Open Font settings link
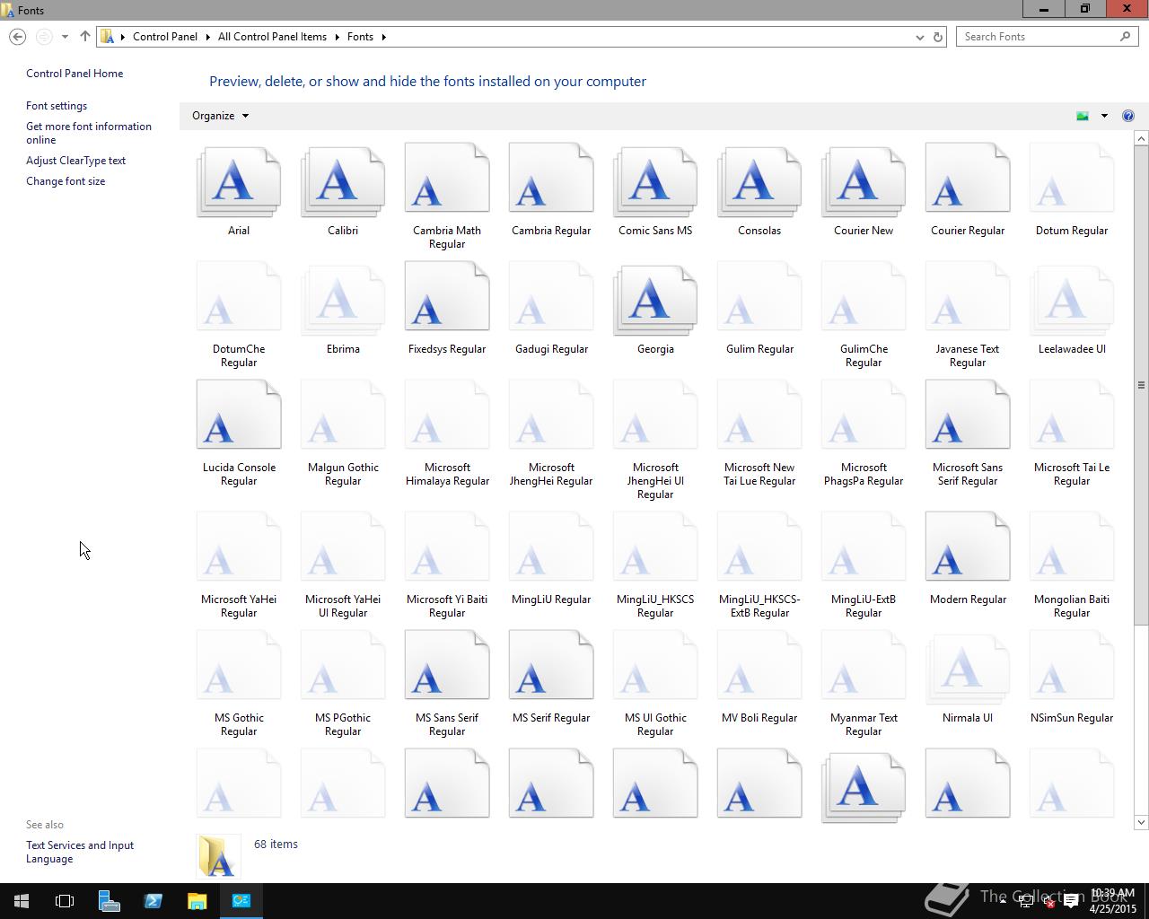The height and width of the screenshot is (919, 1149). pos(57,106)
